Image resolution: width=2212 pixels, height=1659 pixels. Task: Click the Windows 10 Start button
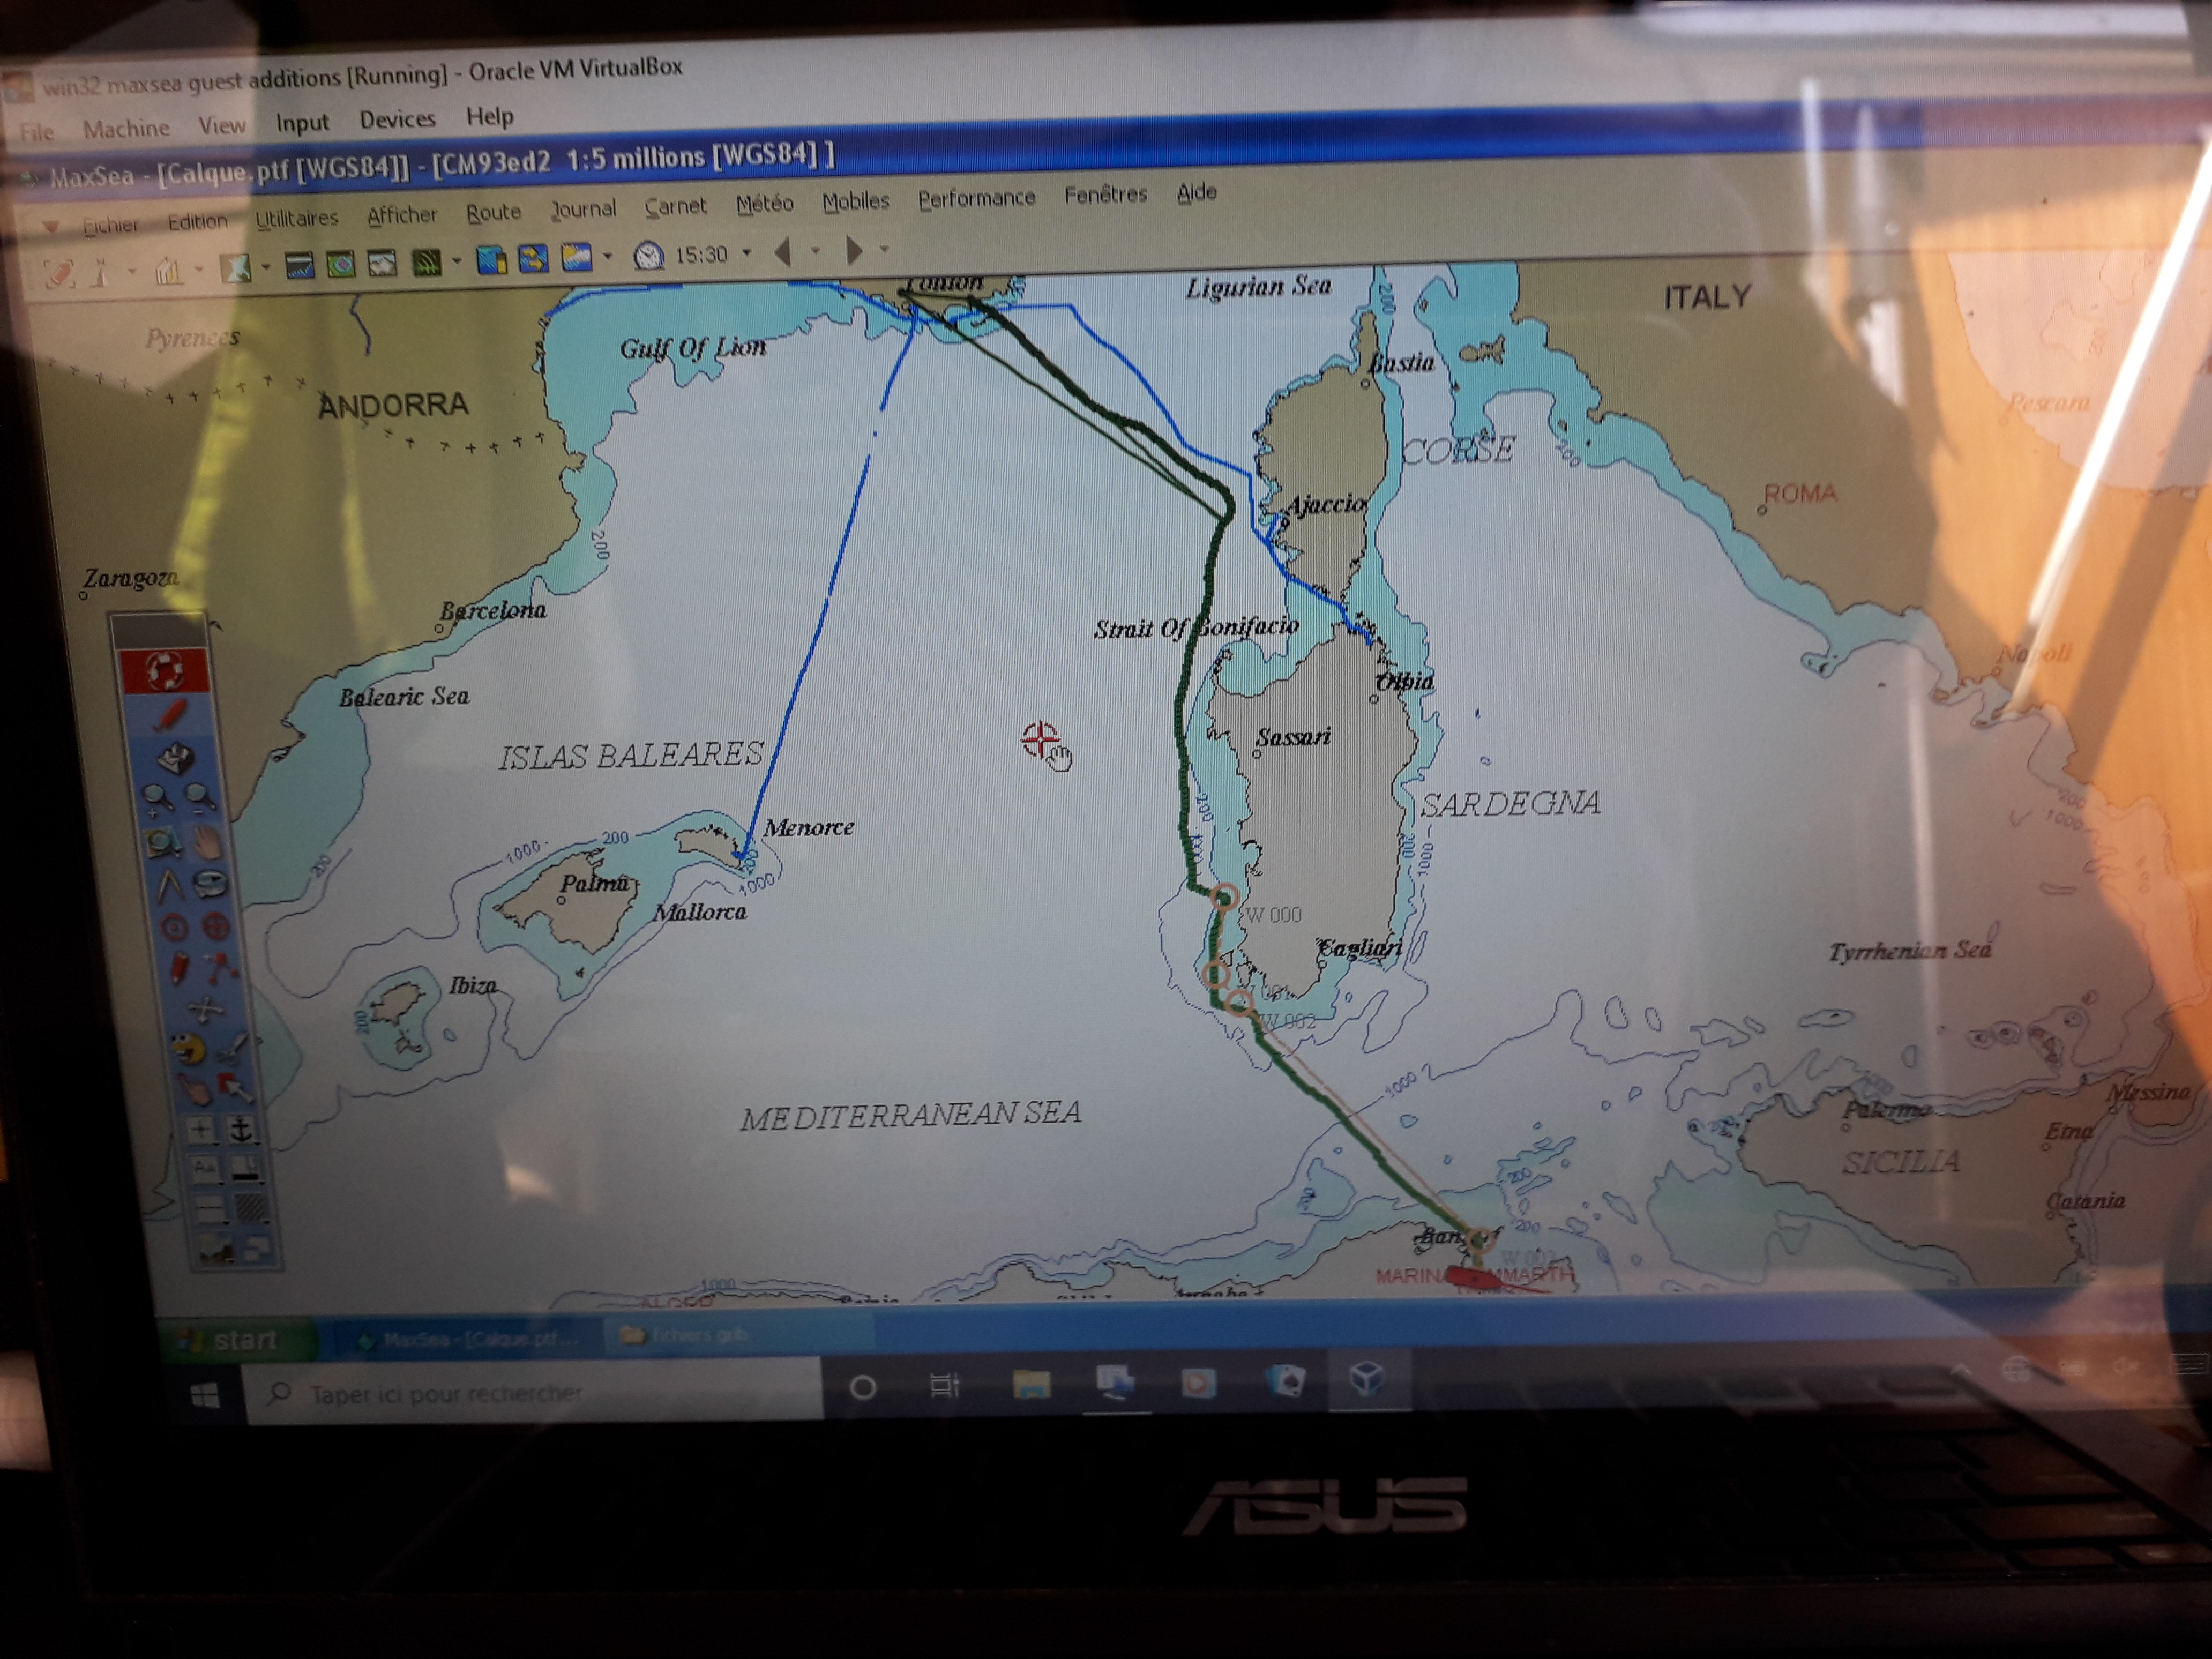(x=205, y=1396)
